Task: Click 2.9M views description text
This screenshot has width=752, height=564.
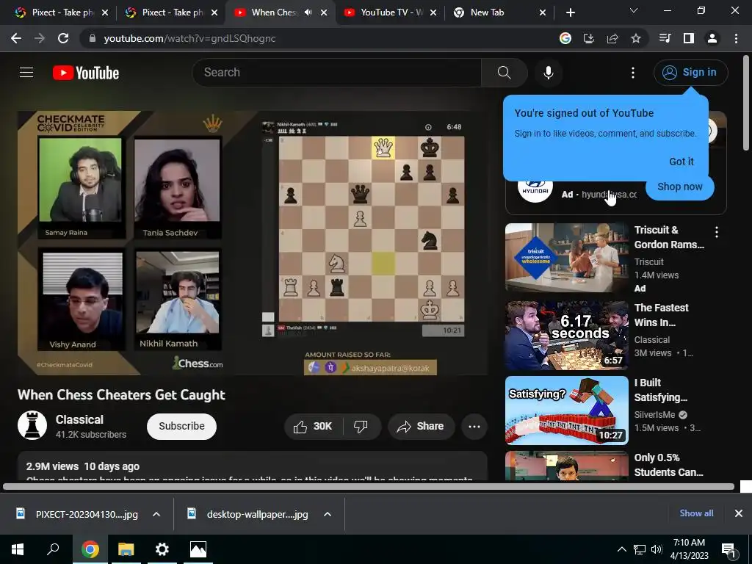Action: click(x=52, y=466)
